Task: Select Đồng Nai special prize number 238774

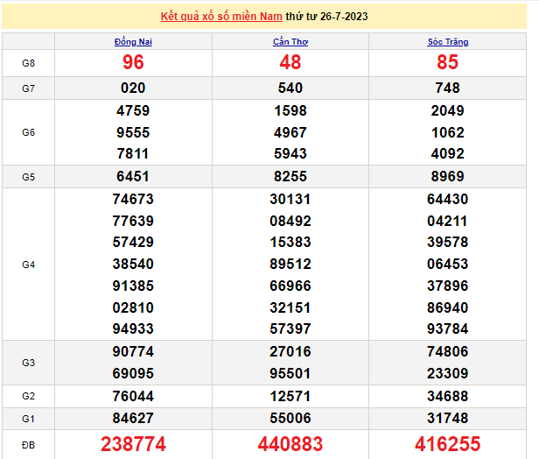Action: pyautogui.click(x=133, y=444)
